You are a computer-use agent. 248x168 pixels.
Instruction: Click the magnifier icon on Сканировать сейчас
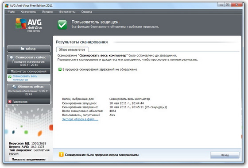pos(12,57)
